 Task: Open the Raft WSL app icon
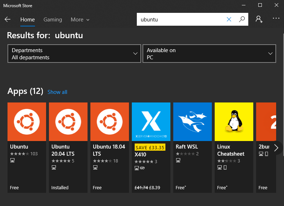coord(193,122)
